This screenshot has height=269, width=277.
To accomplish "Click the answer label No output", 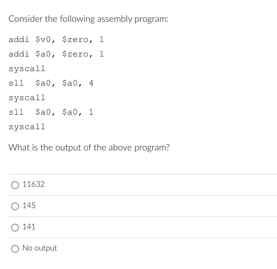I will (x=40, y=248).
